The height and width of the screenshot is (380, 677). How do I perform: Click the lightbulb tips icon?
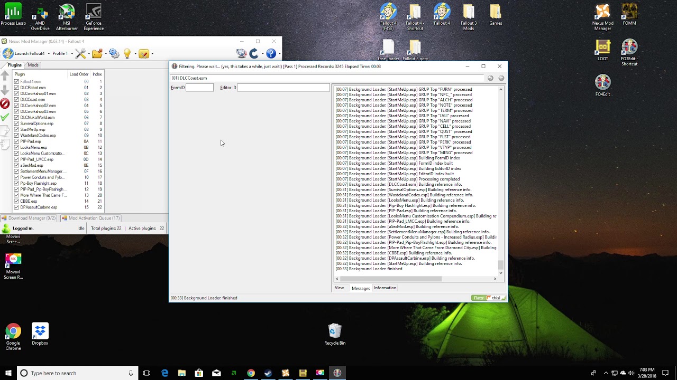coord(127,53)
